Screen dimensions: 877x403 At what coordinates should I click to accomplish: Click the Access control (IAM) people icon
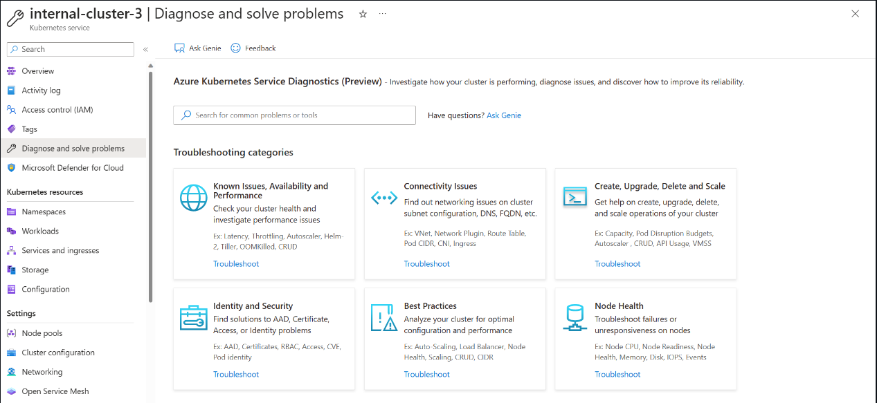(x=11, y=110)
